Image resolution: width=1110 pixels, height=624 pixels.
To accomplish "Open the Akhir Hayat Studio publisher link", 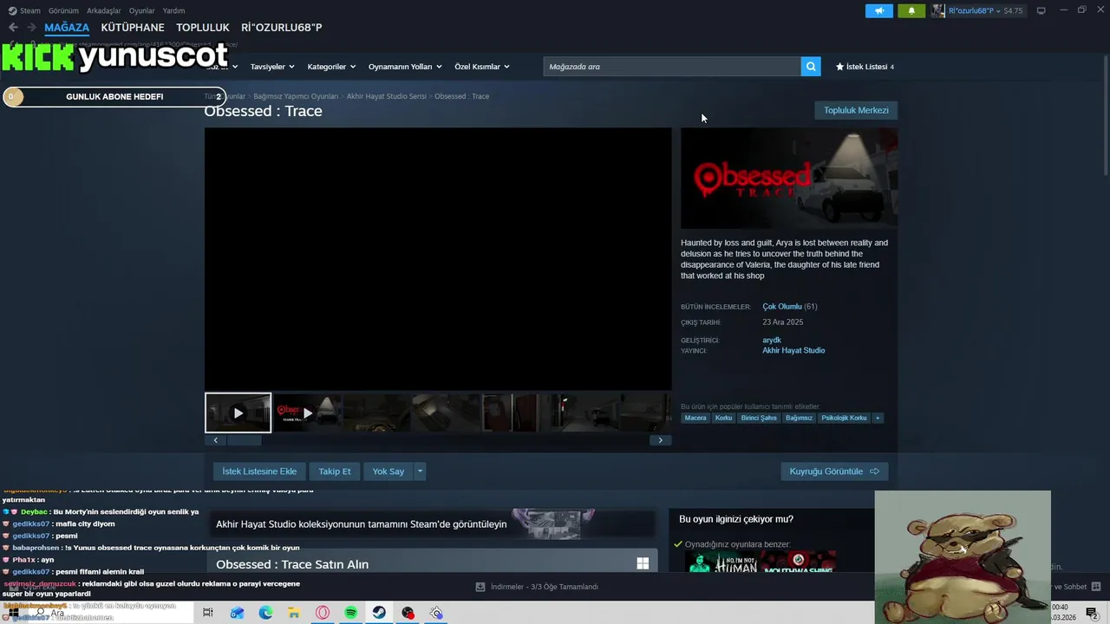I will pyautogui.click(x=793, y=351).
